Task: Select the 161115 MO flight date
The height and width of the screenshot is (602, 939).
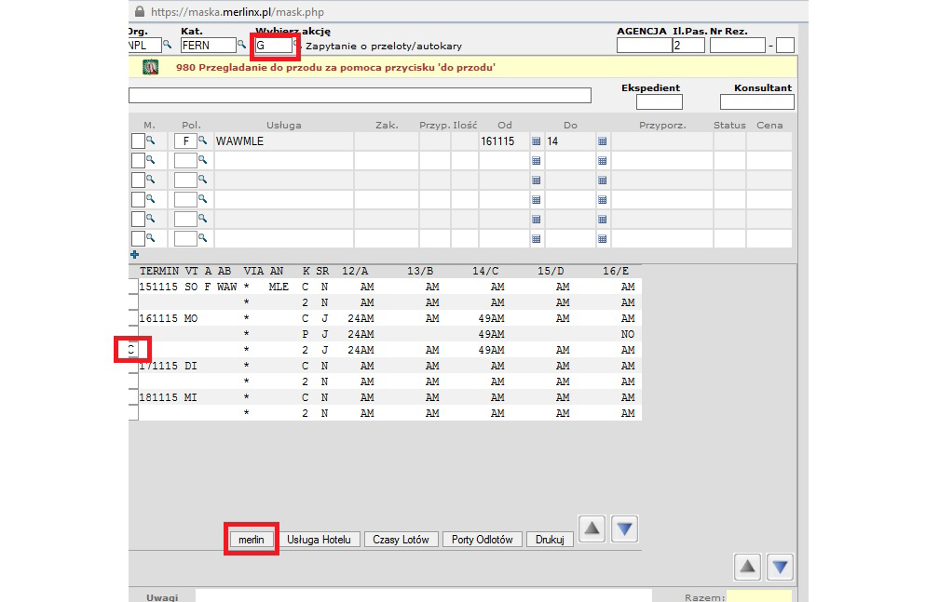Action: (158, 318)
